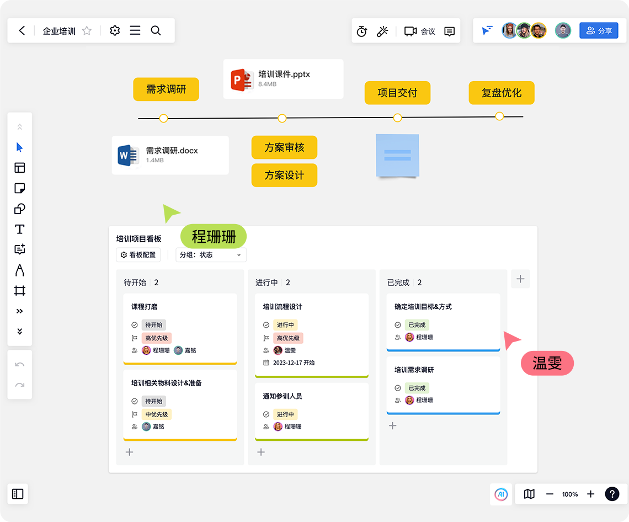Image resolution: width=629 pixels, height=522 pixels.
Task: Open the hamburger menu icon
Action: (135, 30)
